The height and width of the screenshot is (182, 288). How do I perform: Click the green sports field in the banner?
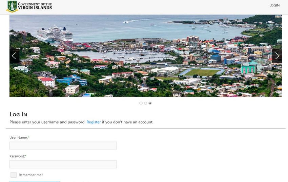(x=202, y=72)
